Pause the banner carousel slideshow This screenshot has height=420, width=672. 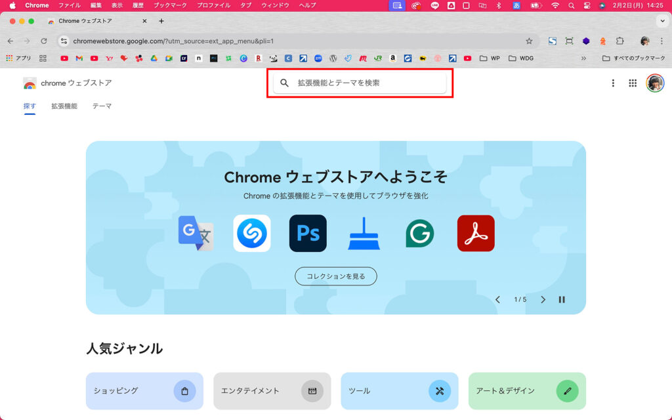tap(562, 299)
